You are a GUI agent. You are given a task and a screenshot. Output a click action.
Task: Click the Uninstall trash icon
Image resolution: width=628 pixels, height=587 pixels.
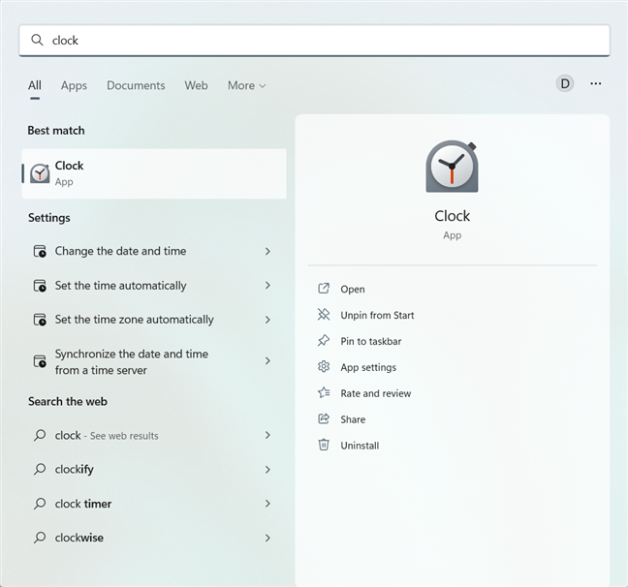324,446
